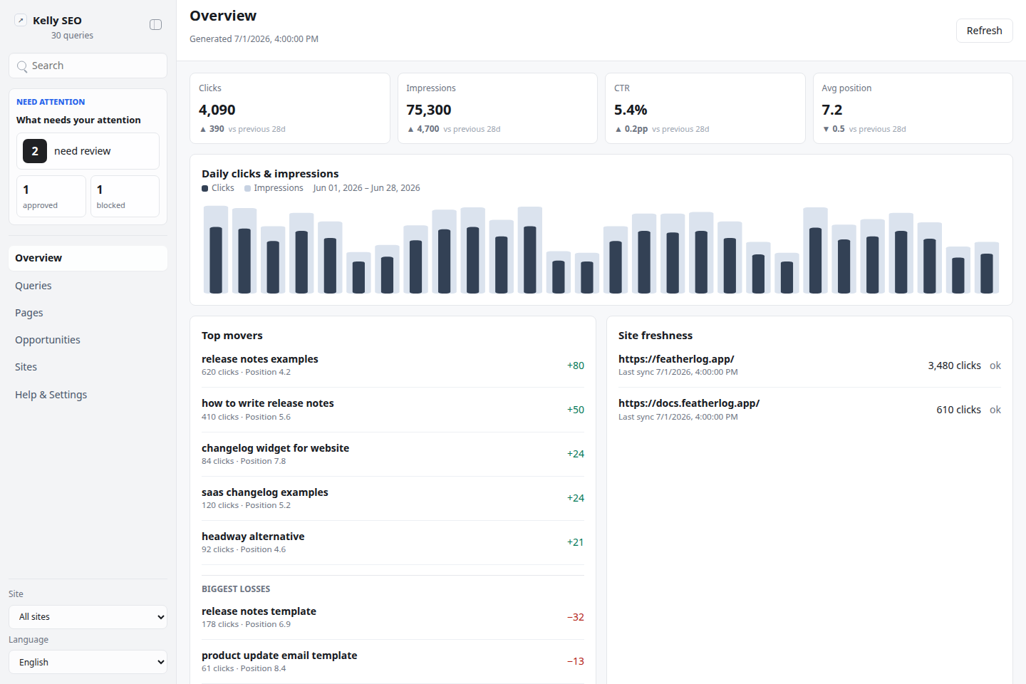This screenshot has width=1026, height=684.
Task: Click the −32 change value
Action: coord(576,617)
